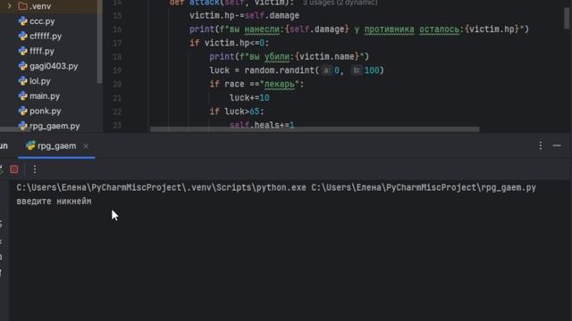
Task: Open ponk.py file
Action: [x=46, y=111]
